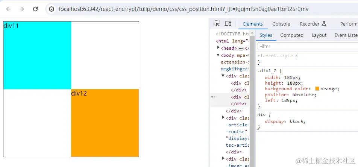Open the Layout sub-tab
This screenshot has height=167, width=358.
tap(319, 35)
